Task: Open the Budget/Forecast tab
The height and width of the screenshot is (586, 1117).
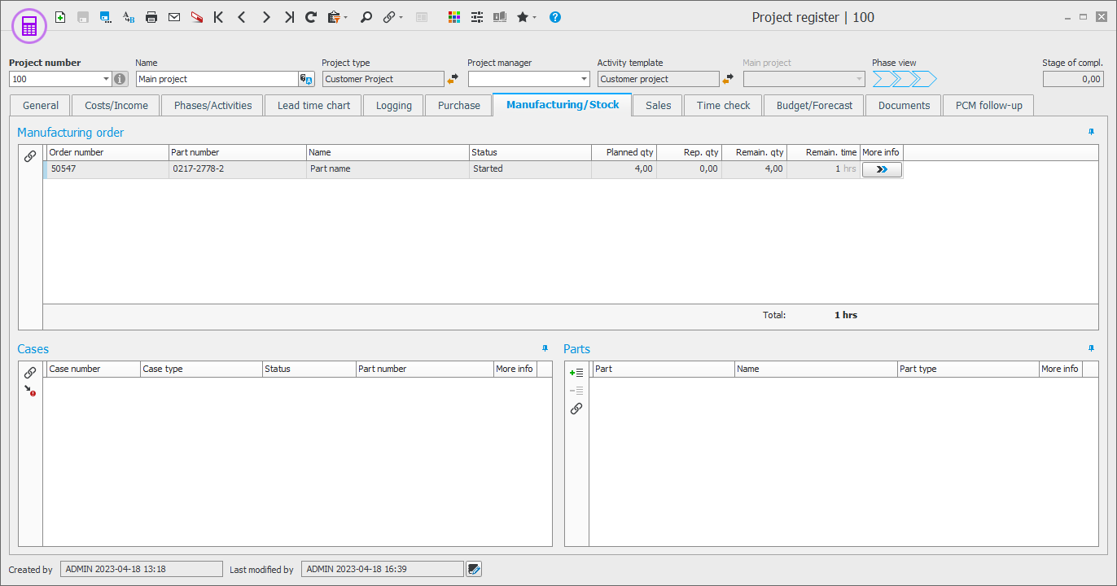Action: (814, 105)
